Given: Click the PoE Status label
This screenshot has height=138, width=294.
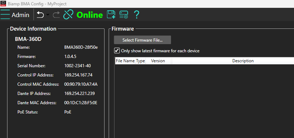Looking at the screenshot, I should click(28, 112).
